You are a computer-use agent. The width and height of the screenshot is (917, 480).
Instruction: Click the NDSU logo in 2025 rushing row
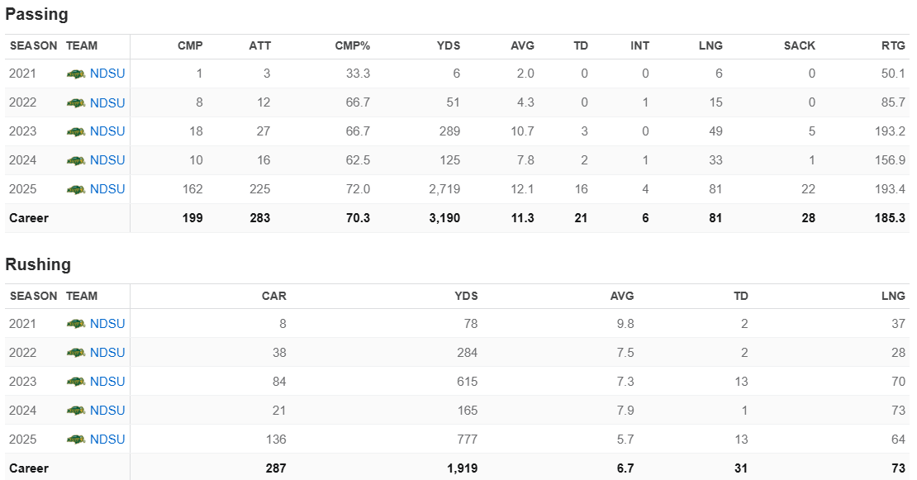pos(76,440)
